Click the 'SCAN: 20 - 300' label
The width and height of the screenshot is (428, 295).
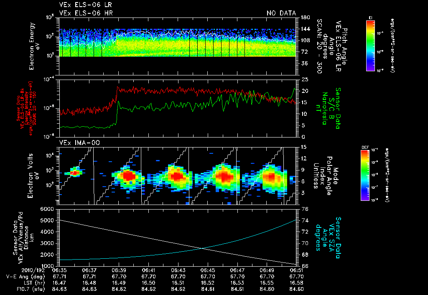coord(319,46)
